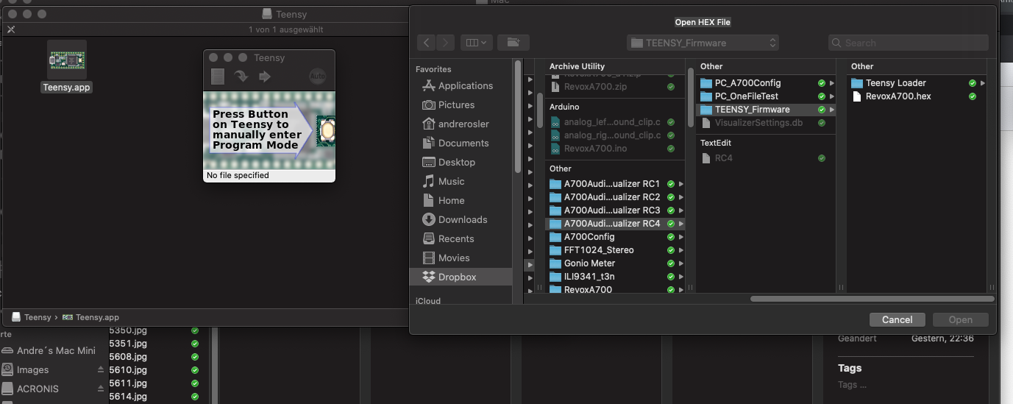Select the PC_A700Config folder

click(x=765, y=82)
